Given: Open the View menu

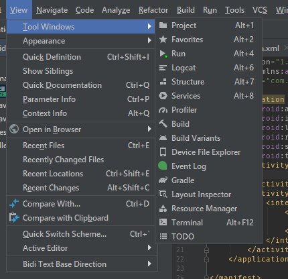Looking at the screenshot, I should point(19,10).
